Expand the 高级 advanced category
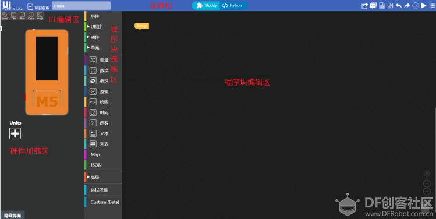The height and width of the screenshot is (219, 436). coord(103,177)
